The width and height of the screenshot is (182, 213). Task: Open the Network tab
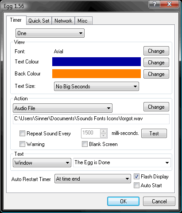click(x=63, y=21)
